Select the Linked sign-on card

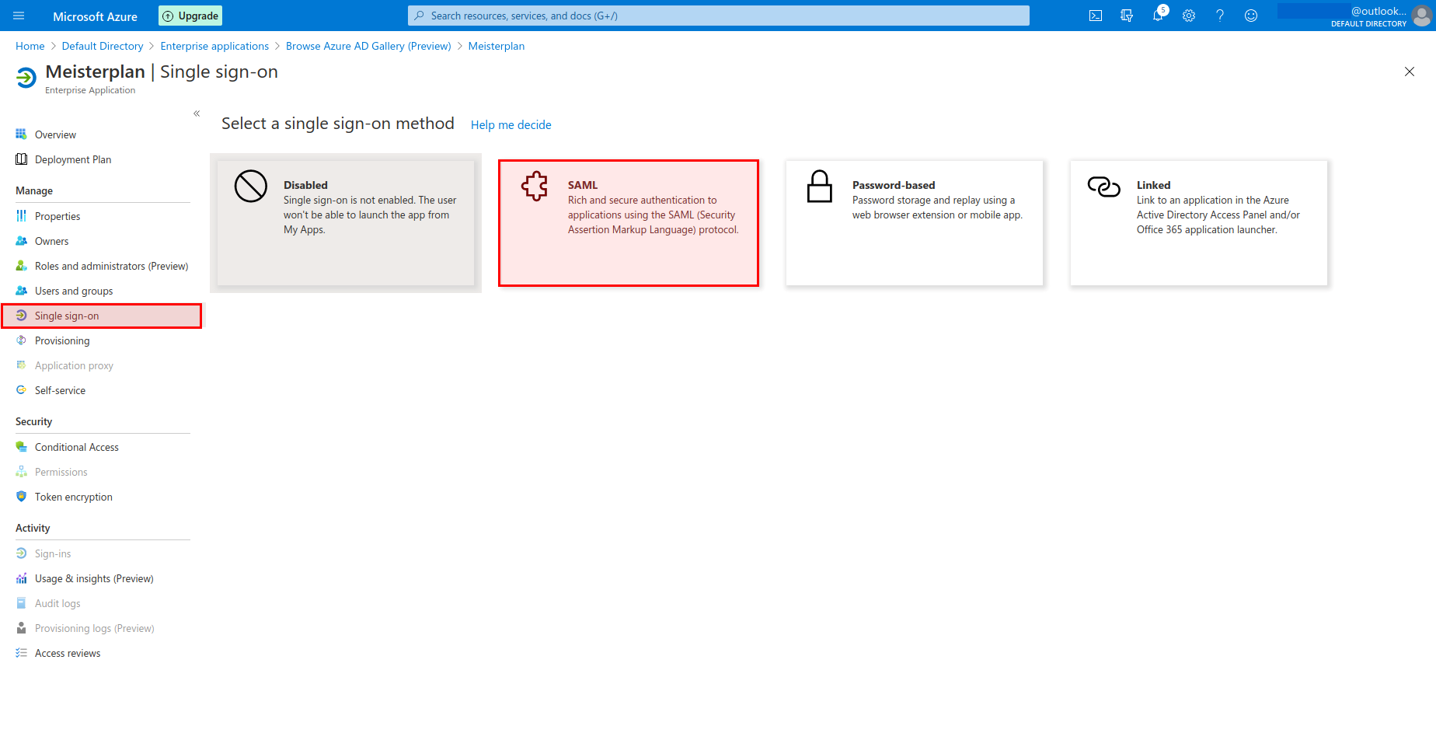pos(1199,223)
